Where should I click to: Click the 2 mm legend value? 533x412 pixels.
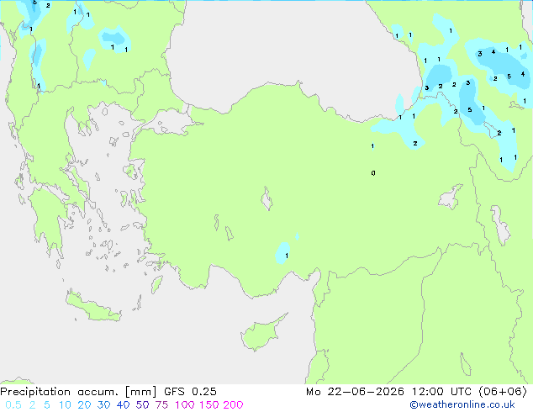coord(32,405)
